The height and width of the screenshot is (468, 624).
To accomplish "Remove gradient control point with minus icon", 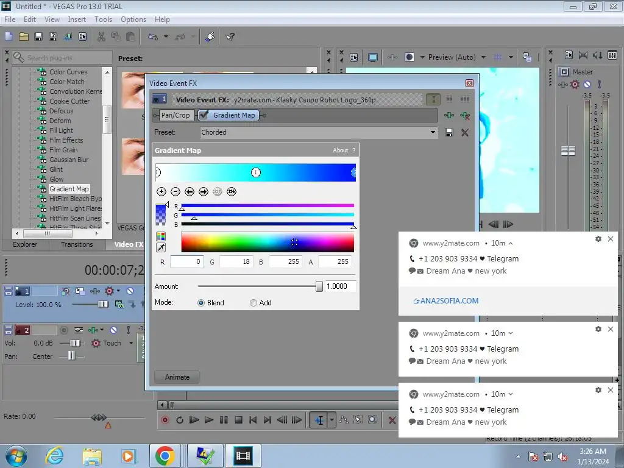I will [x=175, y=192].
